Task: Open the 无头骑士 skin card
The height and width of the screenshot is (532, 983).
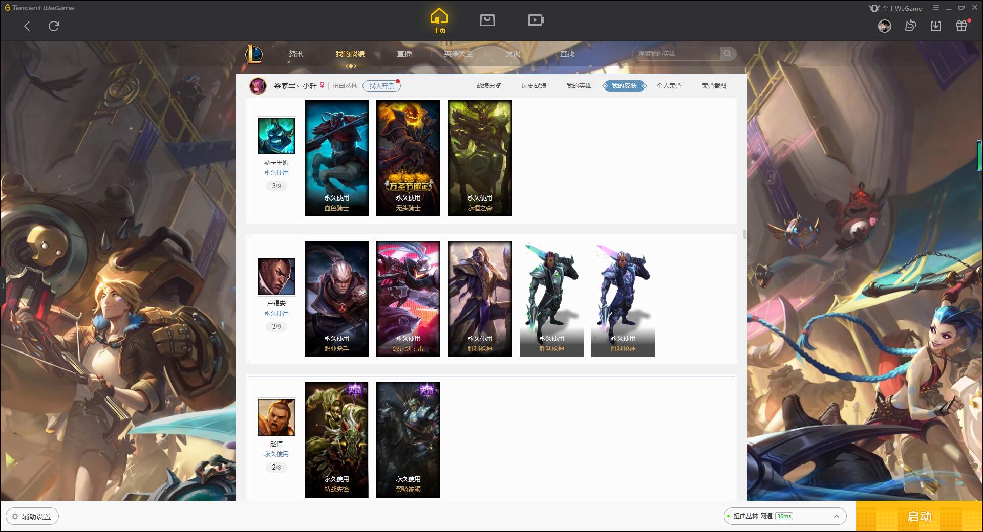Action: (x=408, y=158)
